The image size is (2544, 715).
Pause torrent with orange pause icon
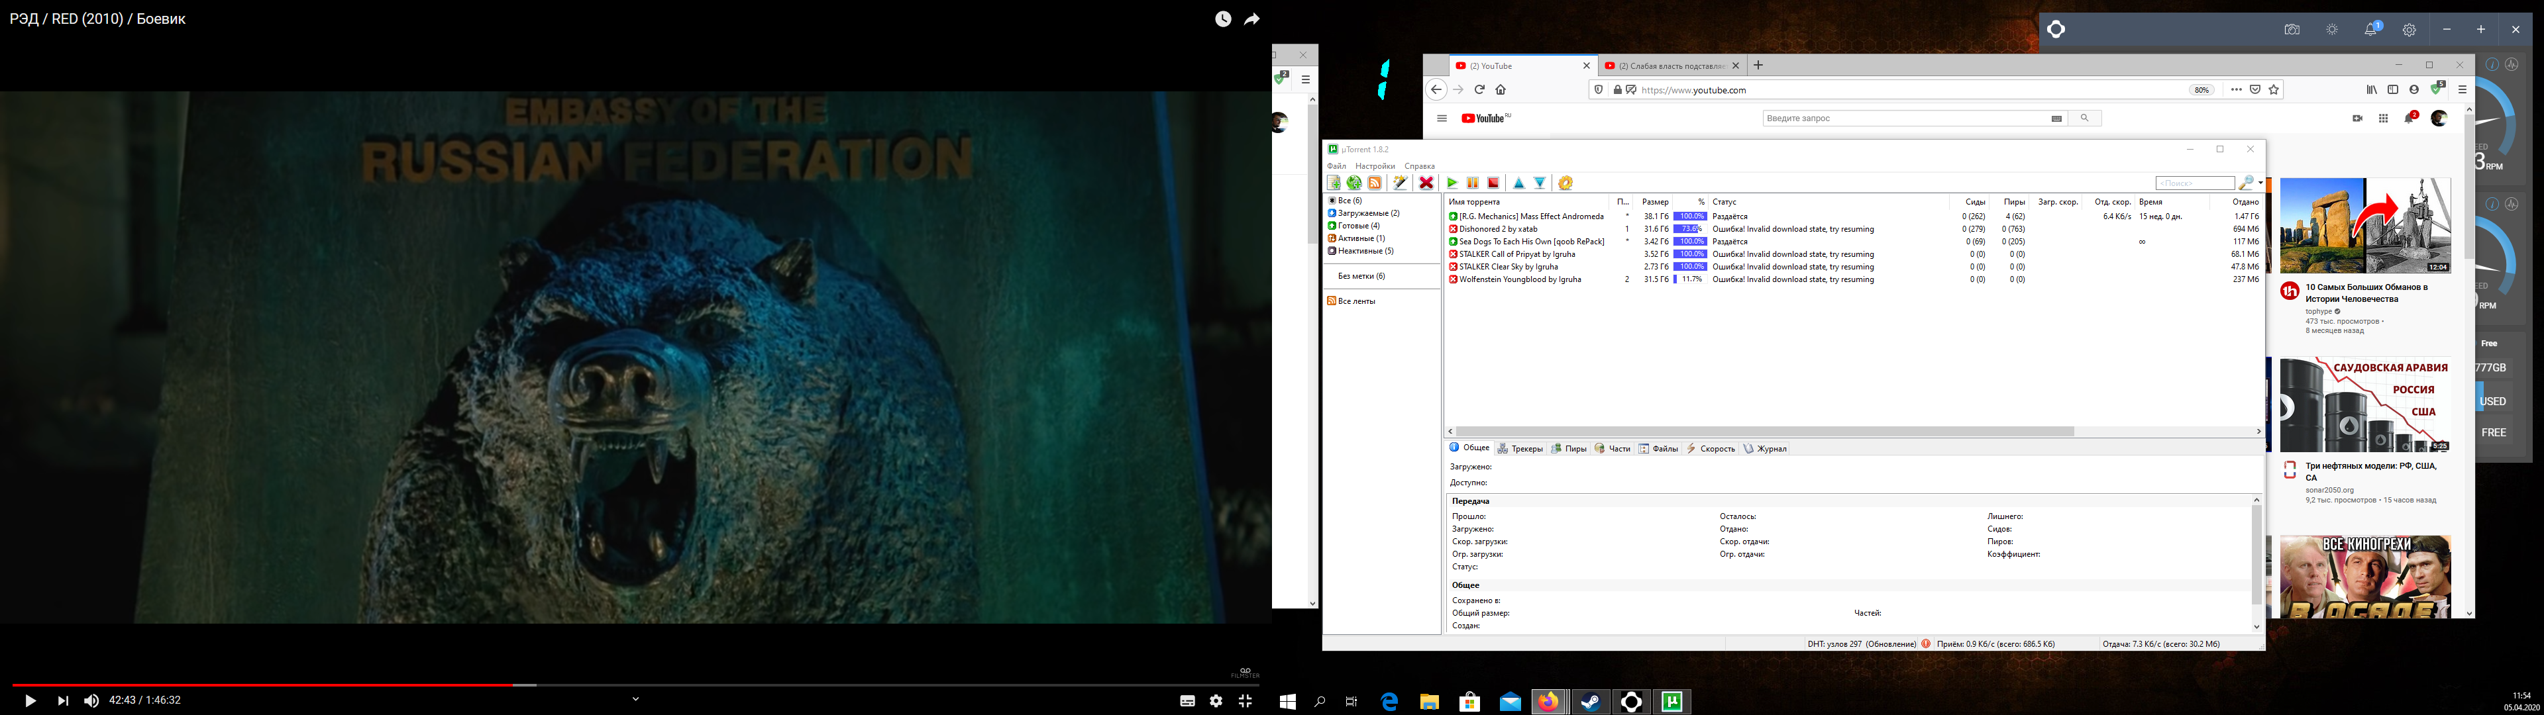point(1473,183)
